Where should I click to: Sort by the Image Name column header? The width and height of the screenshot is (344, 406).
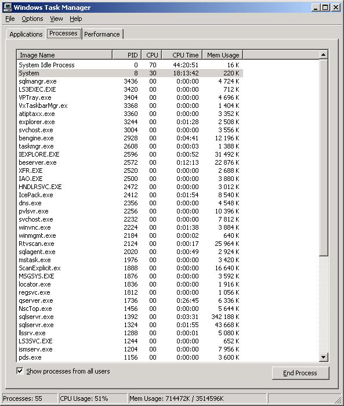[x=64, y=55]
